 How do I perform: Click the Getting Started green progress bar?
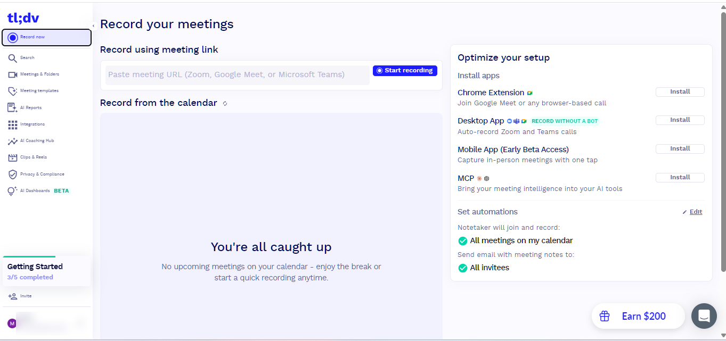29,257
